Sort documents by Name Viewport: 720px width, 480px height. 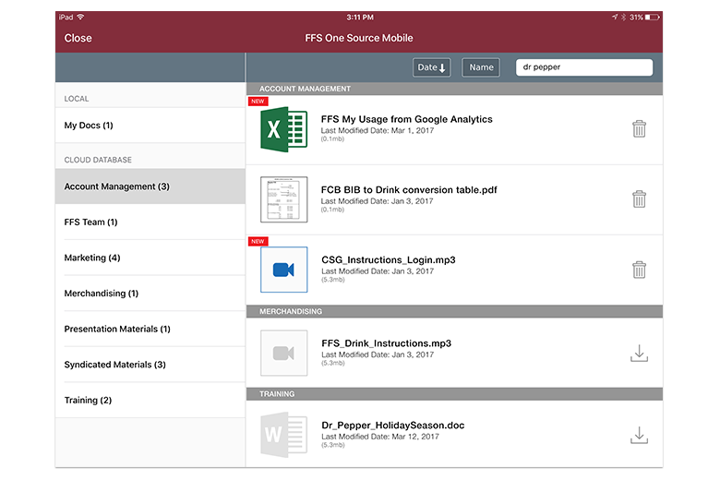pyautogui.click(x=481, y=67)
